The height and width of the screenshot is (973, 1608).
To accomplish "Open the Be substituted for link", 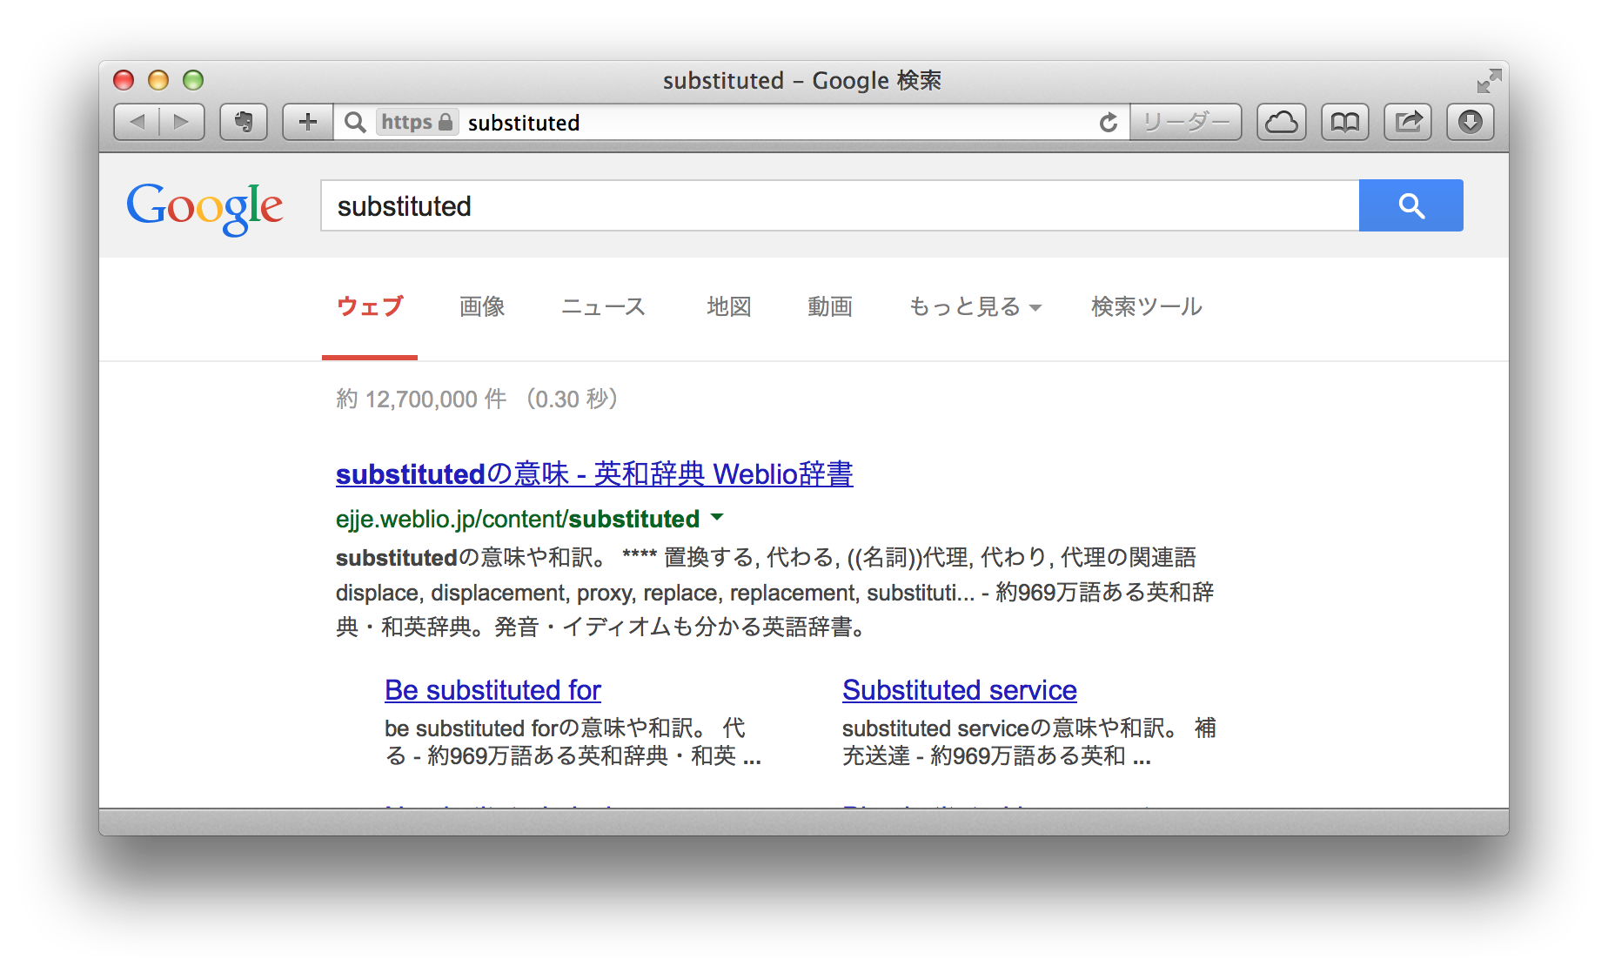I will click(492, 690).
